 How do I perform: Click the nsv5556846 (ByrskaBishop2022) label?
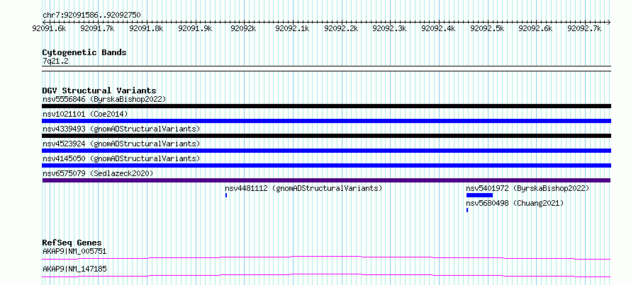pos(104,99)
